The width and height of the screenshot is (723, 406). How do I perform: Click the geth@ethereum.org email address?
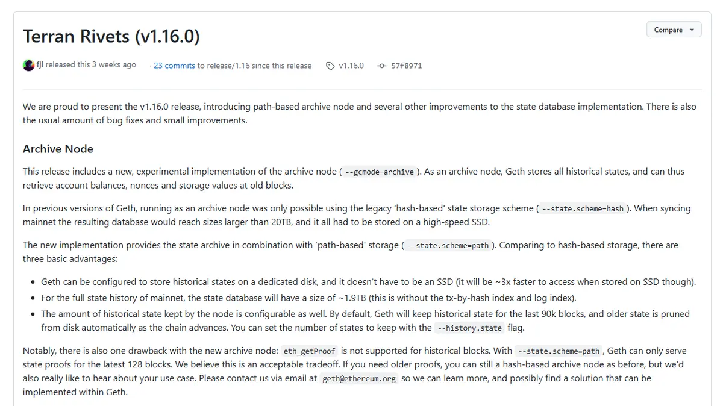click(359, 379)
